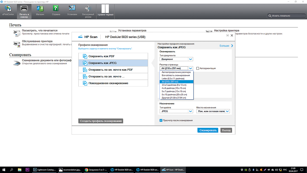
Task: Click the HP Scan logo in dialog title
Action: (80, 37)
